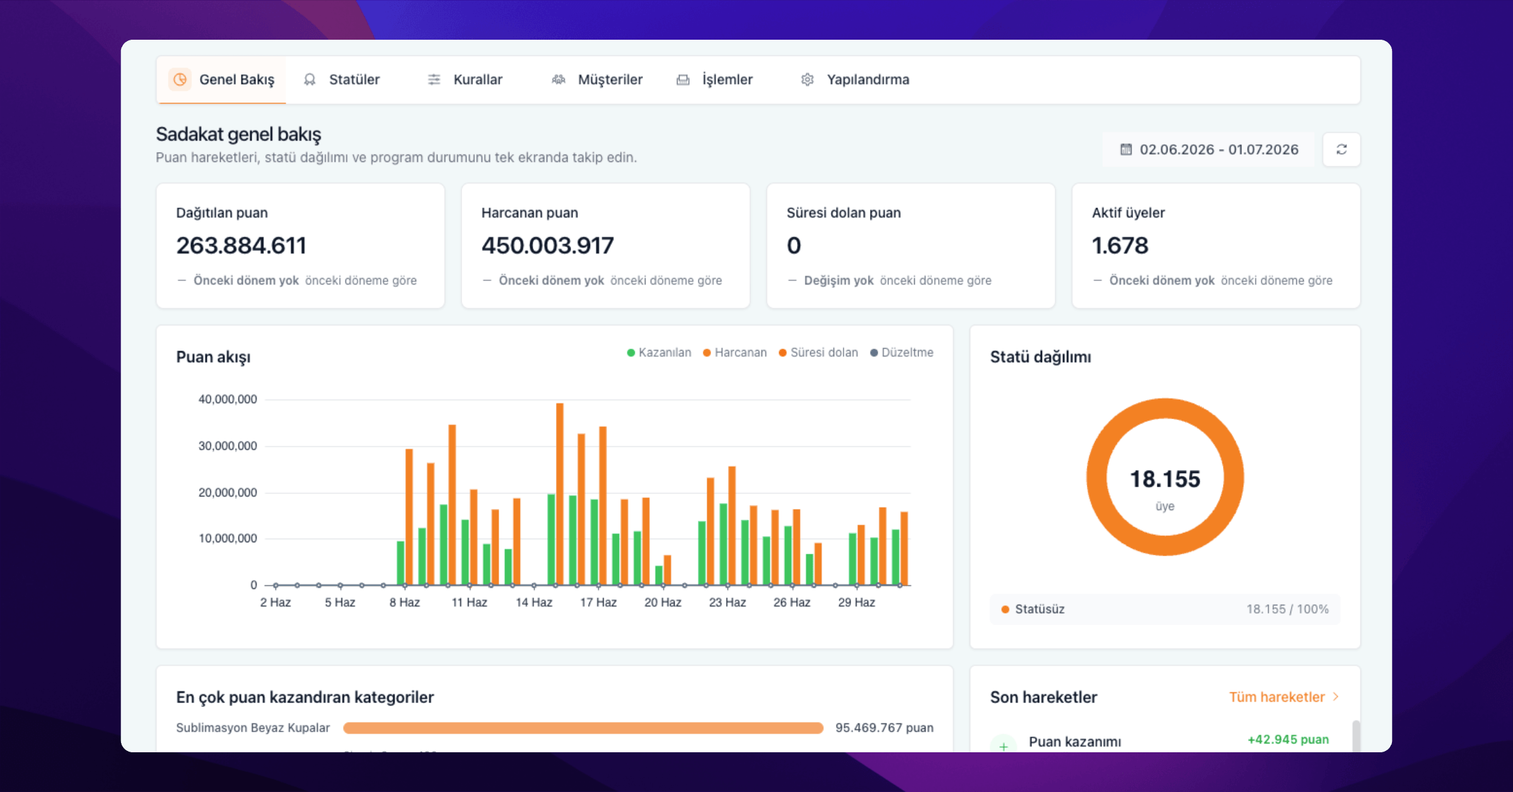Click the Yapılandırma gear icon
The image size is (1513, 792).
click(808, 79)
